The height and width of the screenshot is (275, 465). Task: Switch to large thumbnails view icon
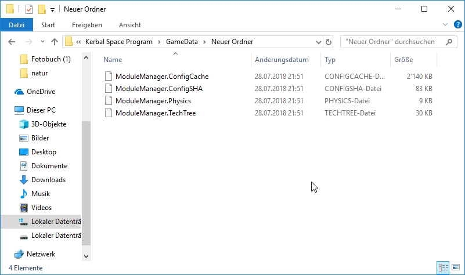[455, 267]
